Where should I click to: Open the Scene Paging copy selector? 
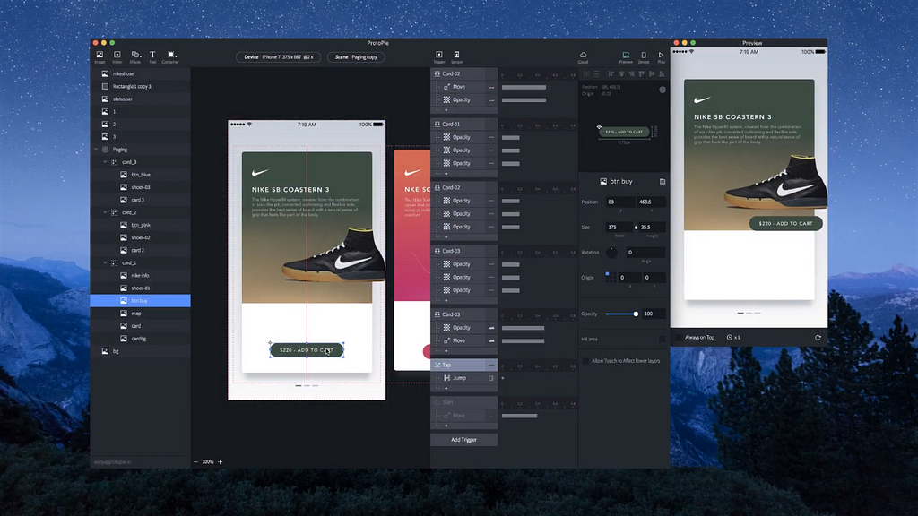point(356,57)
